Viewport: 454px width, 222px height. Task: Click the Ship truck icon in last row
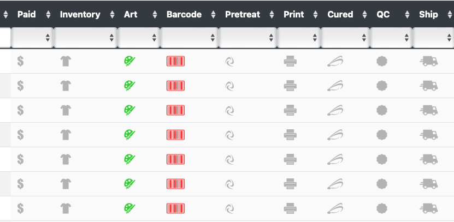[x=428, y=208]
